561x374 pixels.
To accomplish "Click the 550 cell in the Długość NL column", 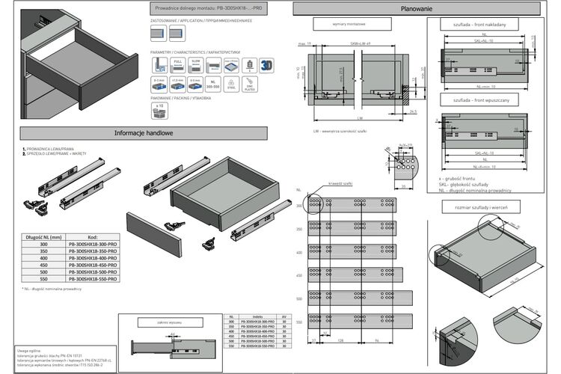I will click(x=43, y=279).
